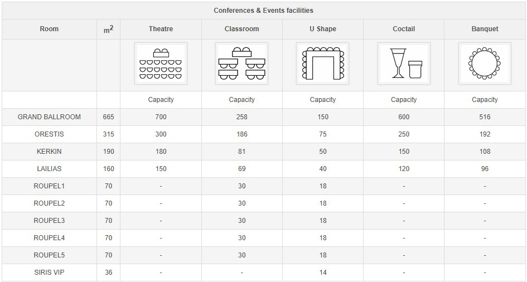The image size is (527, 282).
Task: Click the Banquet round table icon
Action: [x=485, y=64]
